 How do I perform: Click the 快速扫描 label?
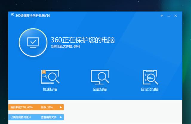click(50, 89)
